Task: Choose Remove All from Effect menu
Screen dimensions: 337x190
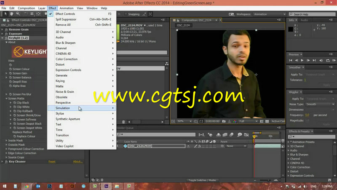Action: (x=82, y=25)
